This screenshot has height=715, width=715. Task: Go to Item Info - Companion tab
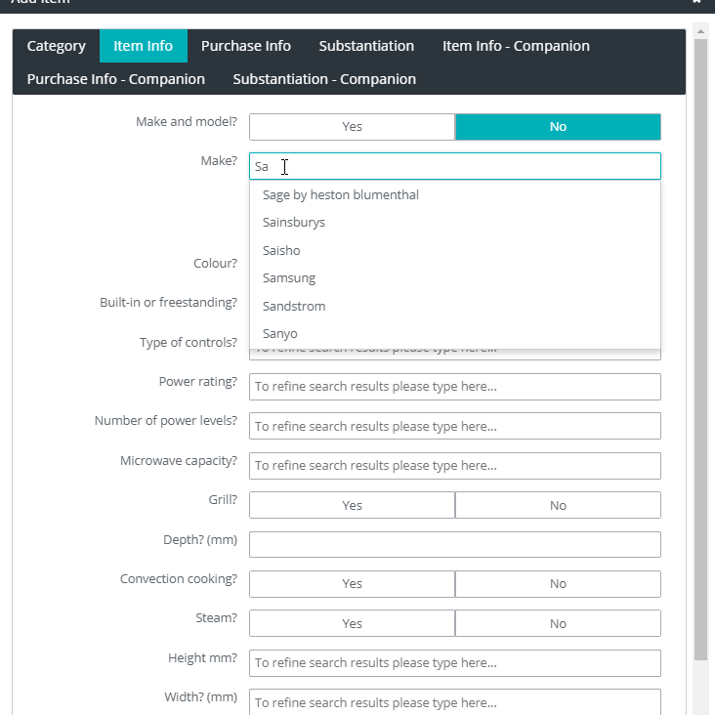coord(516,46)
